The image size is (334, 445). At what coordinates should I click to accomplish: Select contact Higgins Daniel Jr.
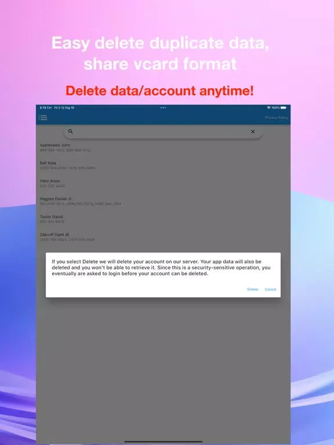pos(163,201)
